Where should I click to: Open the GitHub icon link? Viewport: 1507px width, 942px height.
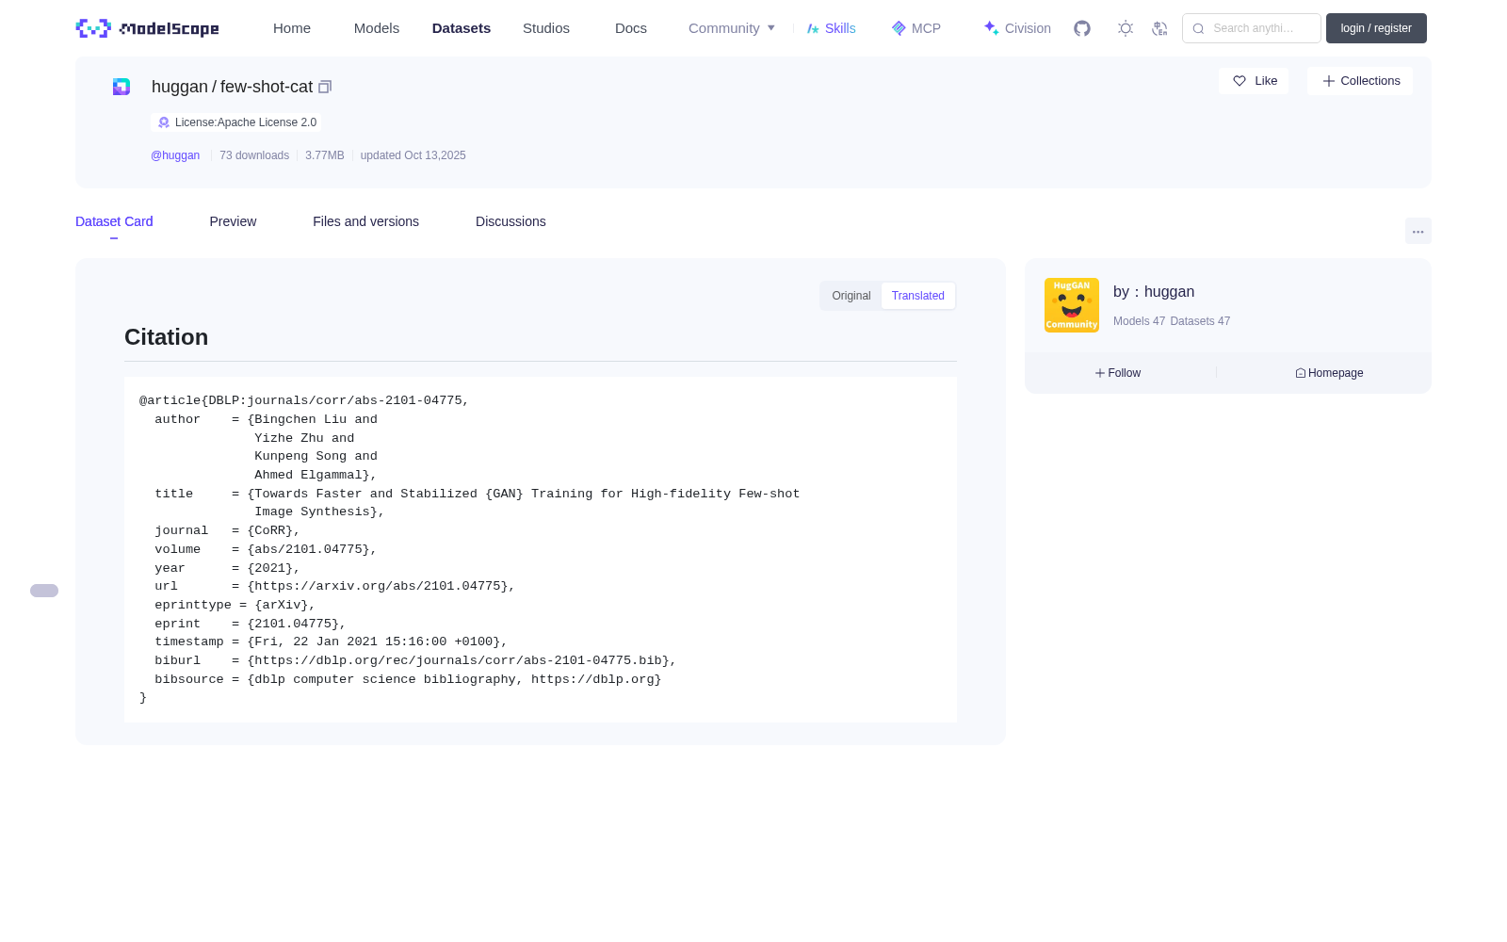tap(1082, 28)
